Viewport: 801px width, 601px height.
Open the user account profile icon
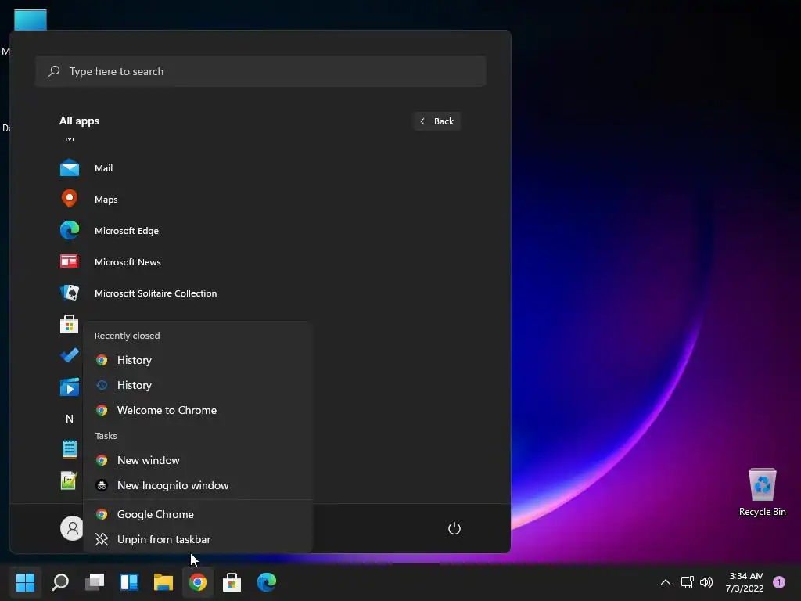[x=72, y=528]
